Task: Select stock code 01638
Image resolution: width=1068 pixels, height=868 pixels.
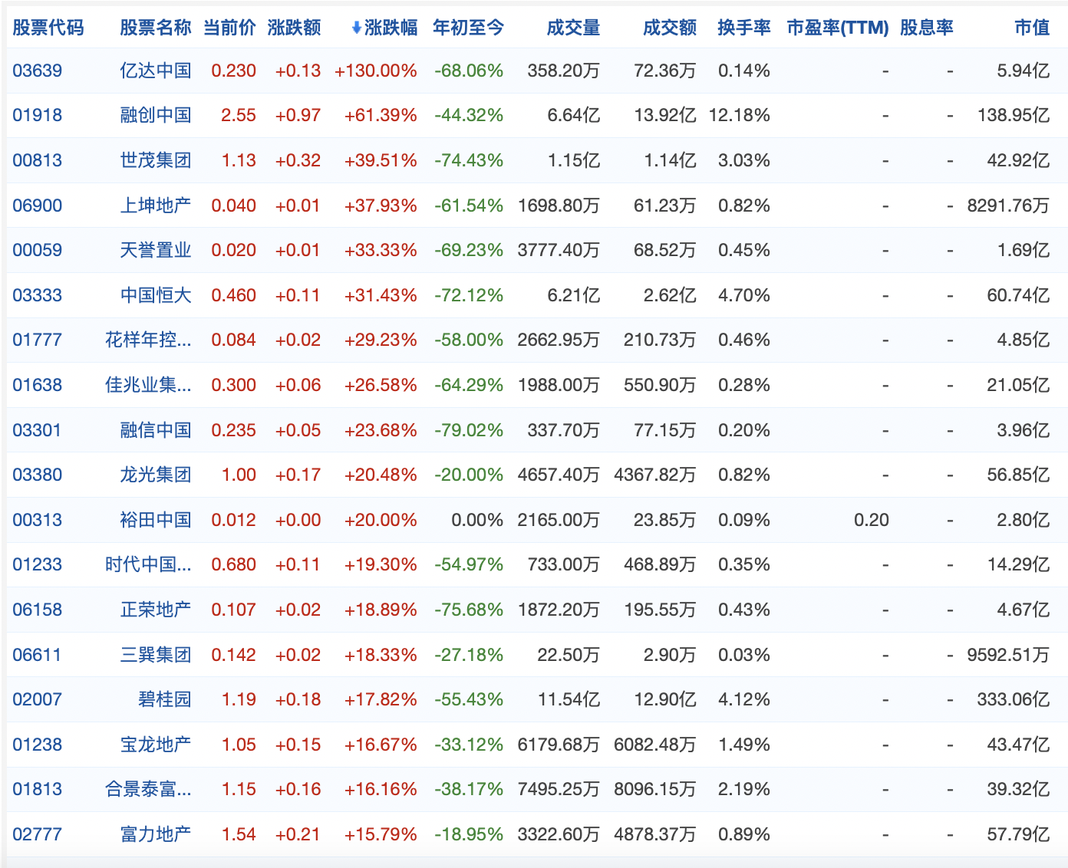Action: click(38, 385)
